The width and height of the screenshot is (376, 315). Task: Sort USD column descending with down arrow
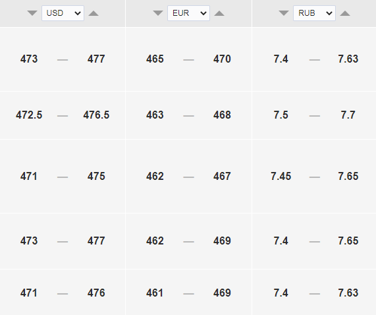[32, 13]
